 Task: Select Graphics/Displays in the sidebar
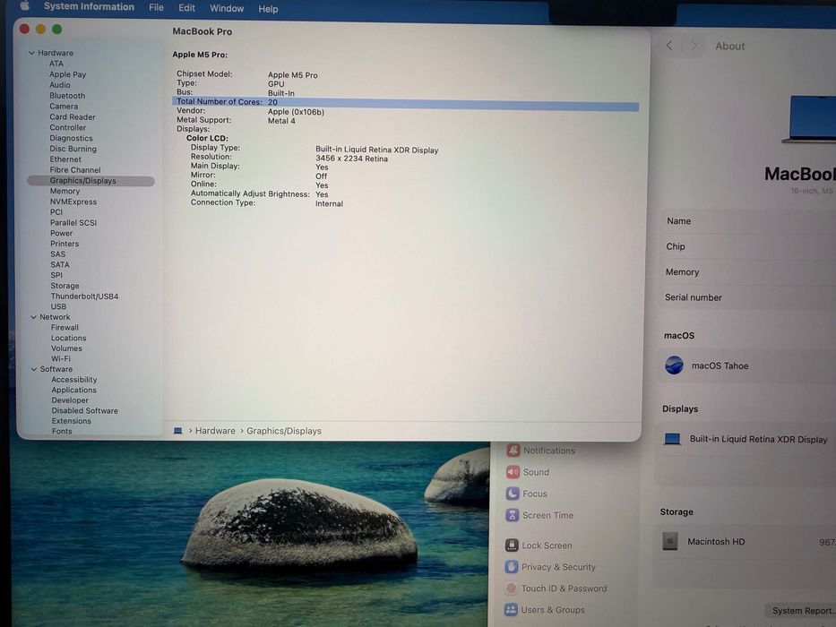(x=90, y=181)
